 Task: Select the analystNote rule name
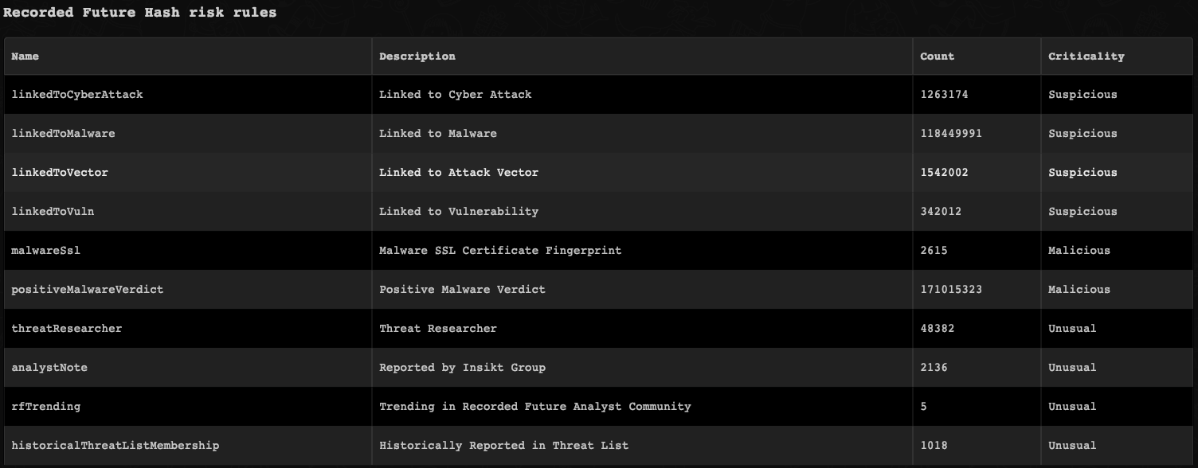49,368
